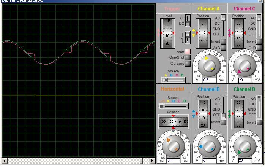Adjust the Trigger Source selector slider
The width and height of the screenshot is (265, 167).
point(174,80)
